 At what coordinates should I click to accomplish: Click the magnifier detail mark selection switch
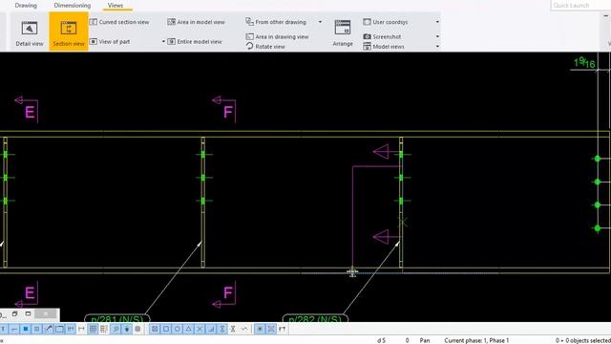point(116,329)
